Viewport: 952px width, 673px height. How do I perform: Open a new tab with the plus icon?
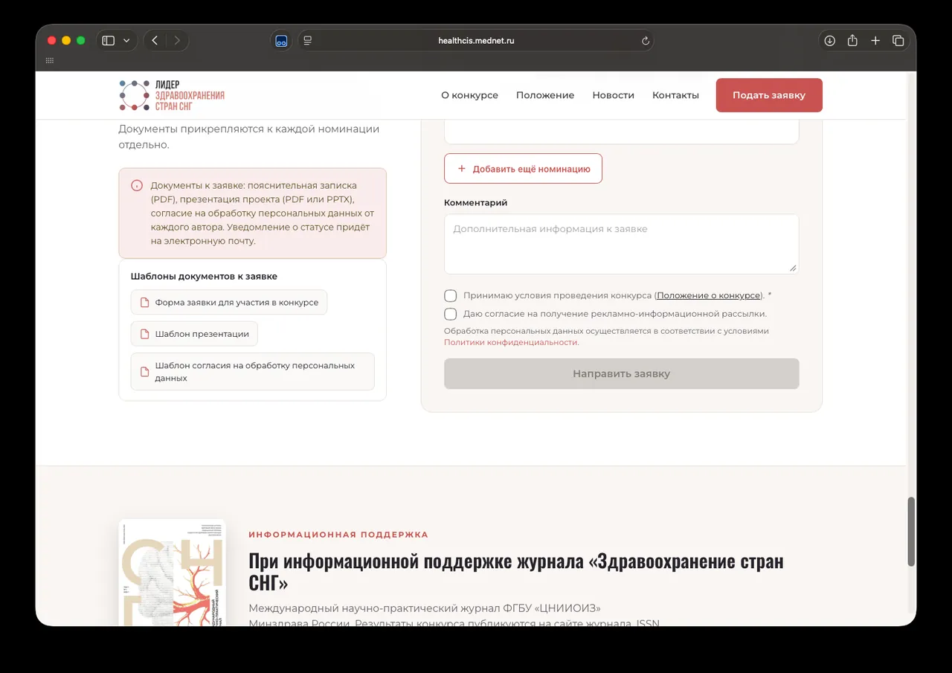click(x=875, y=40)
